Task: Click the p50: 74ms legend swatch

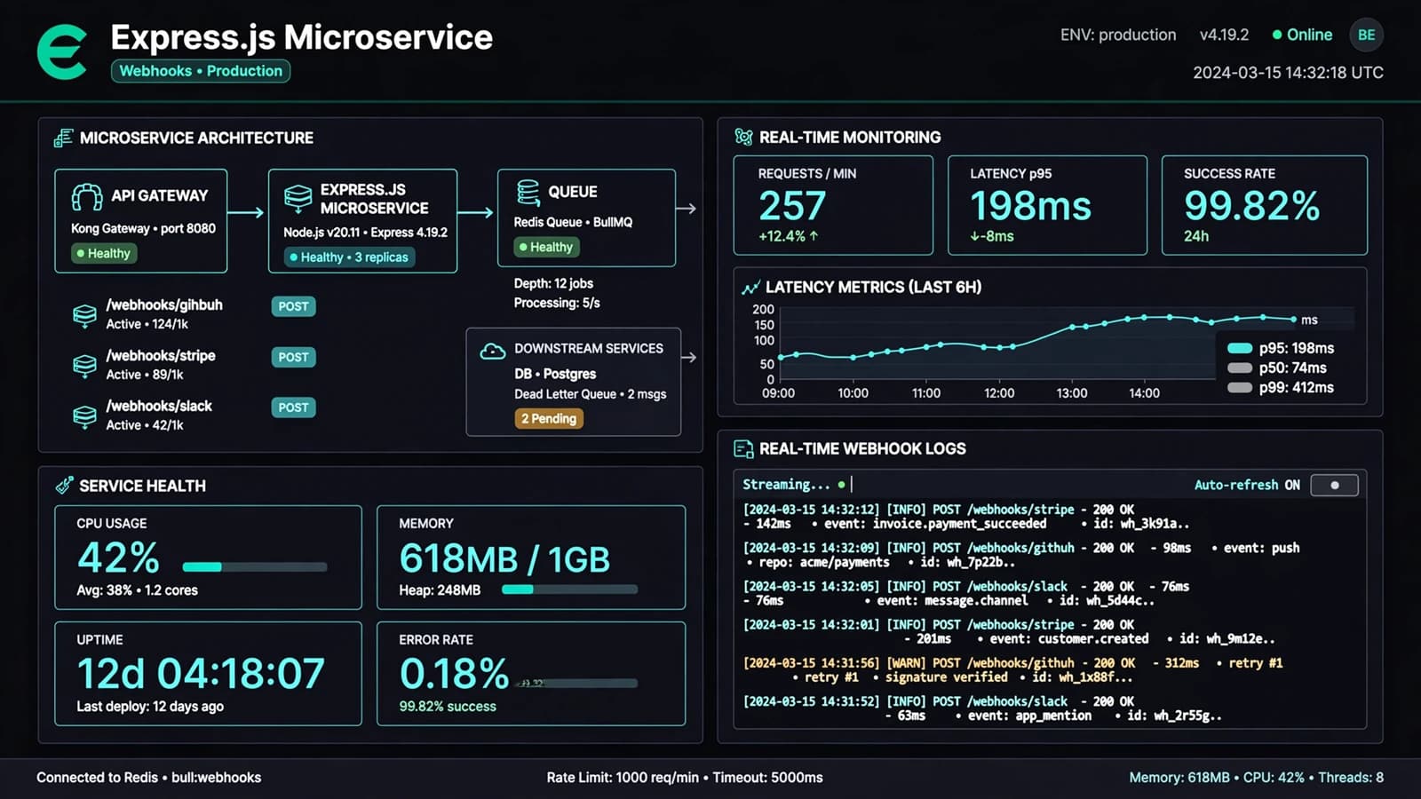Action: pos(1240,368)
